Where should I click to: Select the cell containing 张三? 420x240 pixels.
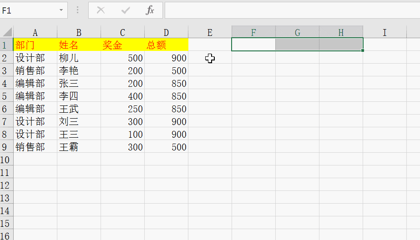pyautogui.click(x=79, y=83)
